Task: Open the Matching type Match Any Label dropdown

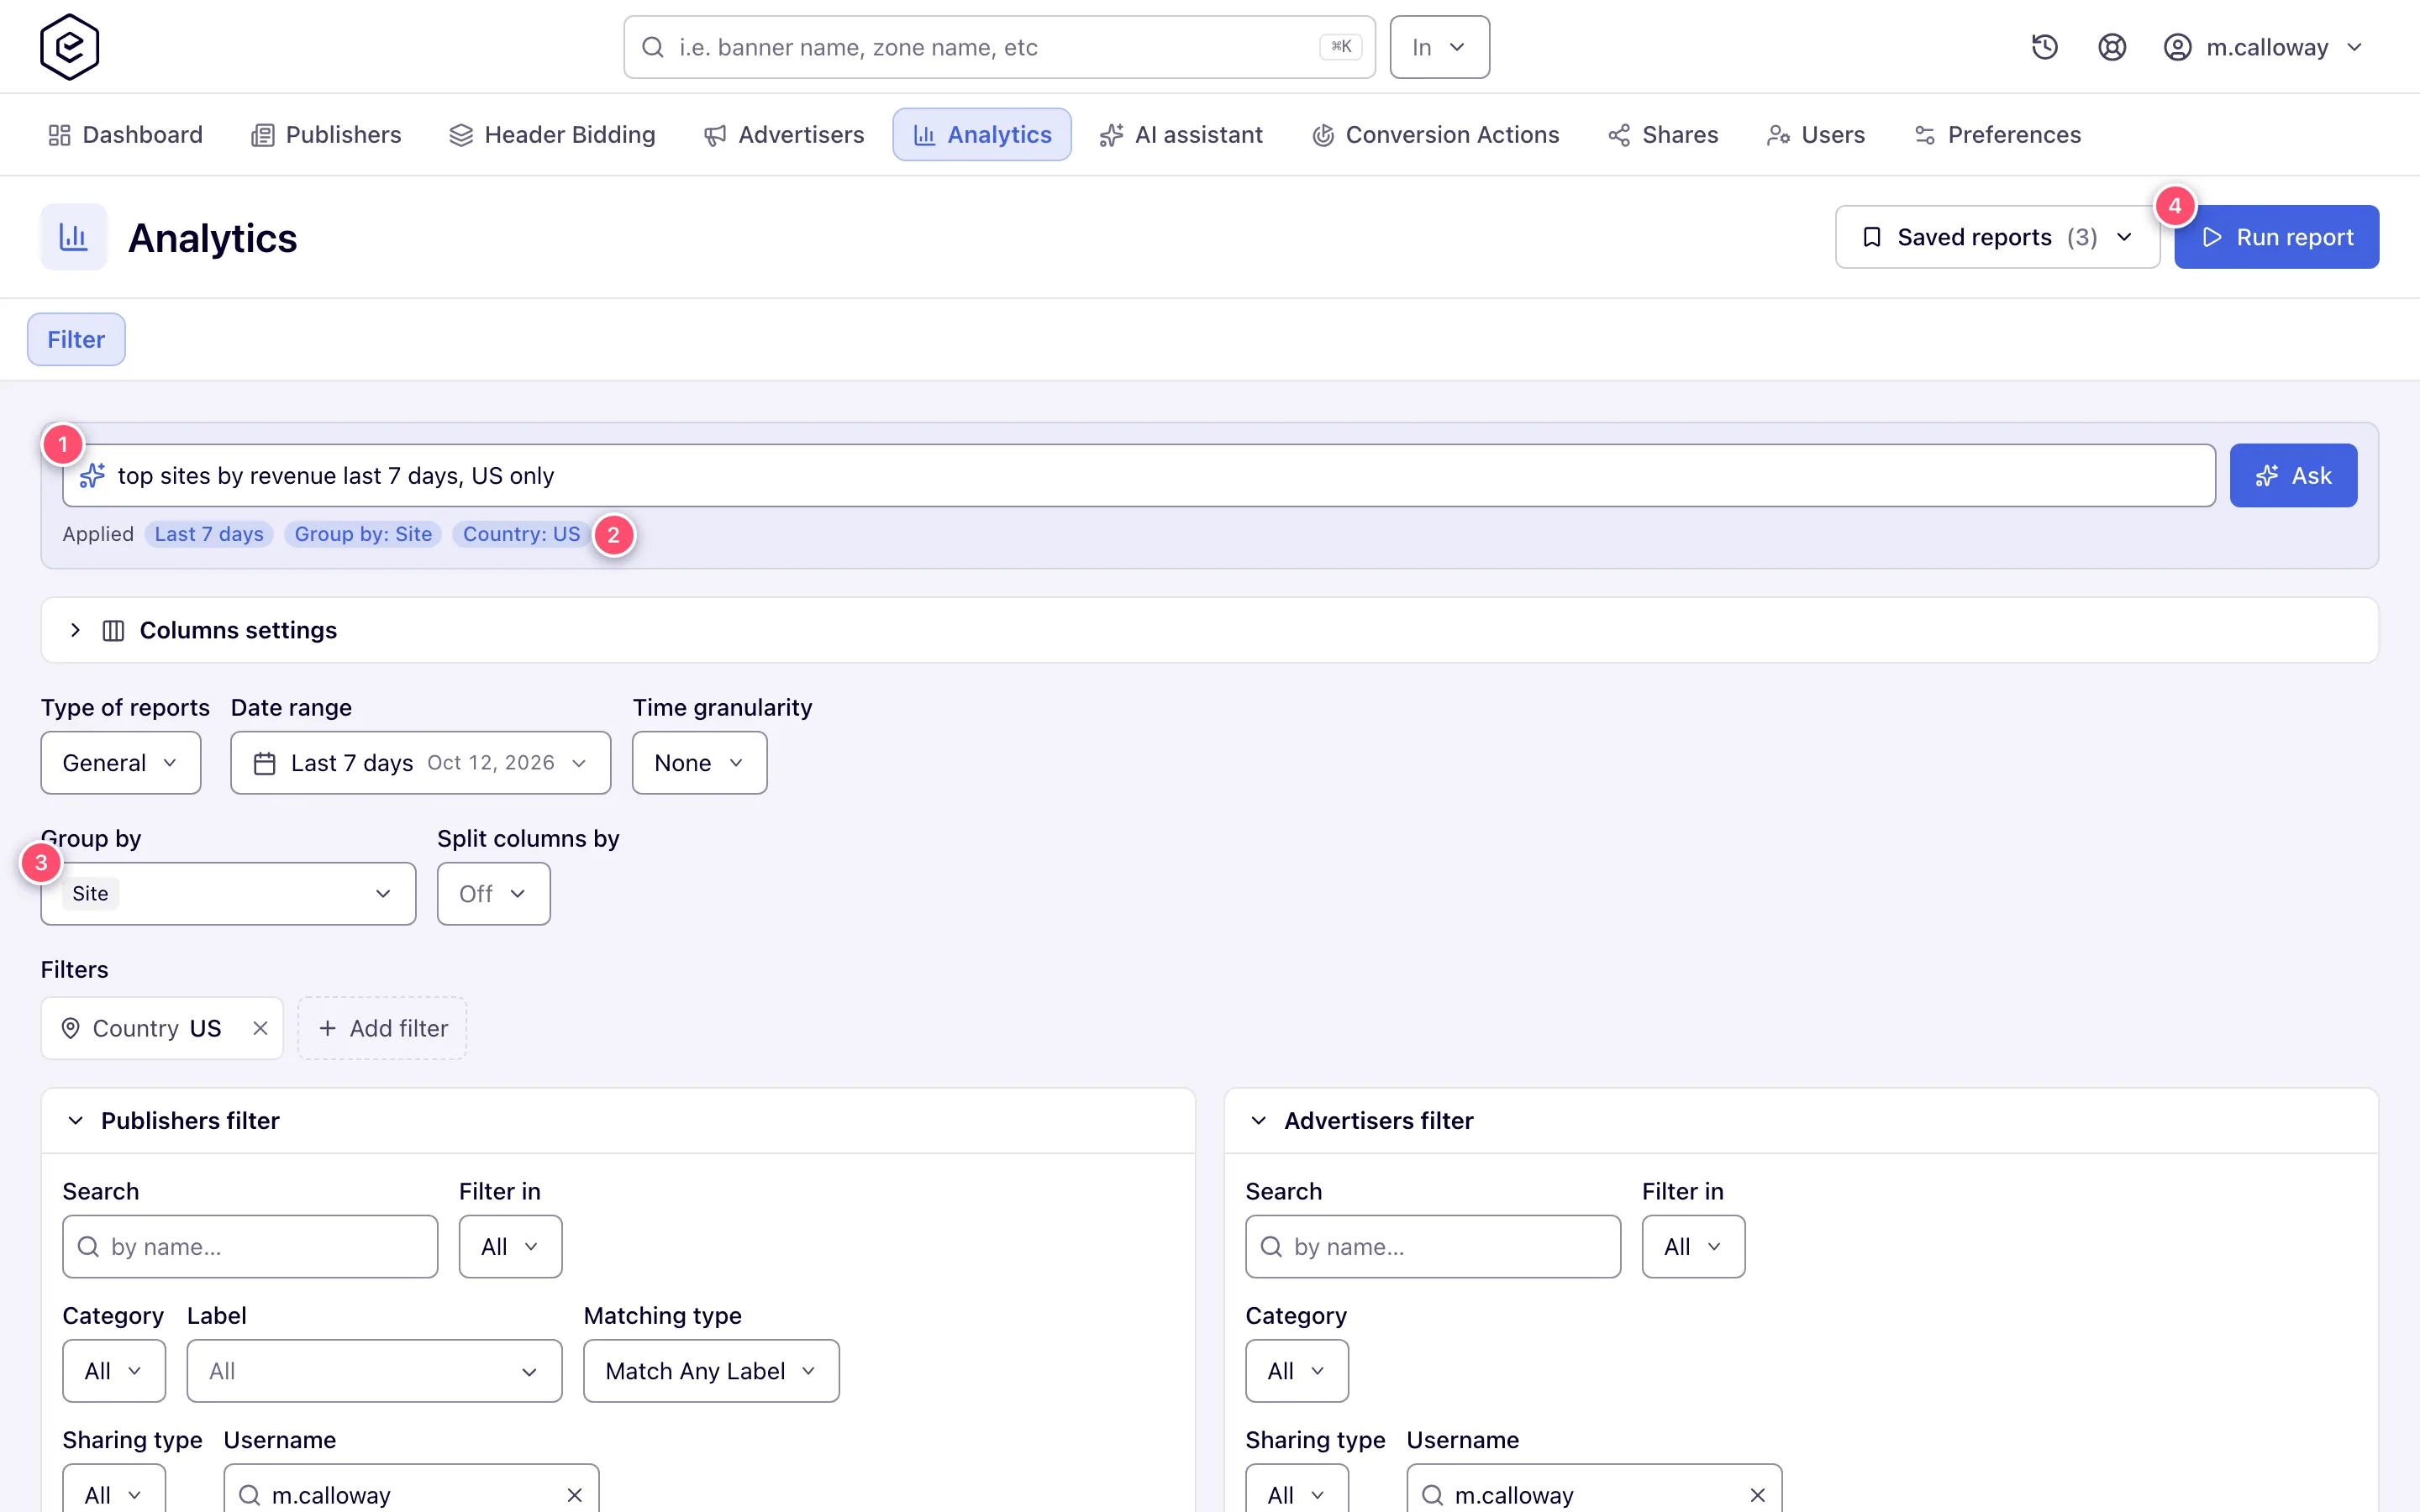Action: pos(711,1371)
